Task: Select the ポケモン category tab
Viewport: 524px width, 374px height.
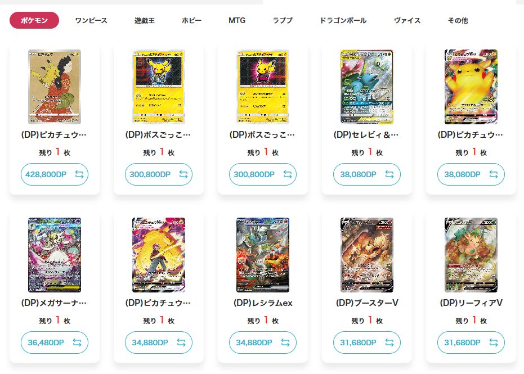Action: click(34, 20)
